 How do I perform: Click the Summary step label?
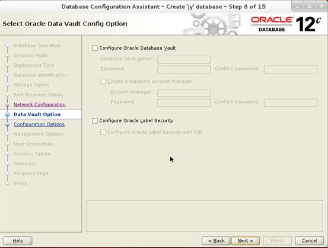(x=25, y=163)
